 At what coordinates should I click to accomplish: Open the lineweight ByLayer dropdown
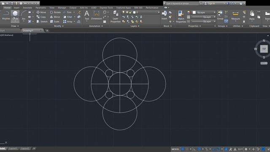click(x=204, y=17)
